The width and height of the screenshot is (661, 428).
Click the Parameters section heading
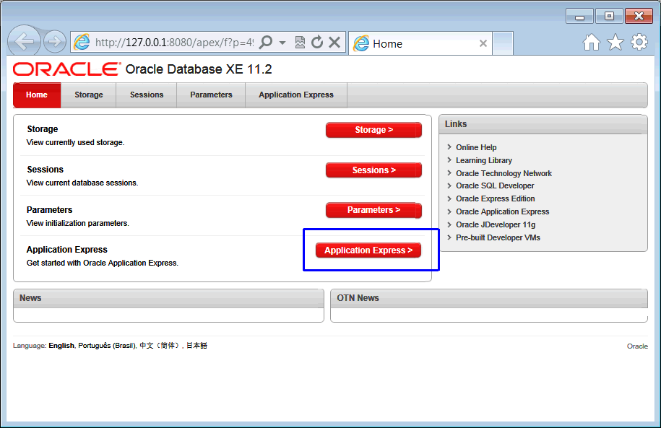49,210
